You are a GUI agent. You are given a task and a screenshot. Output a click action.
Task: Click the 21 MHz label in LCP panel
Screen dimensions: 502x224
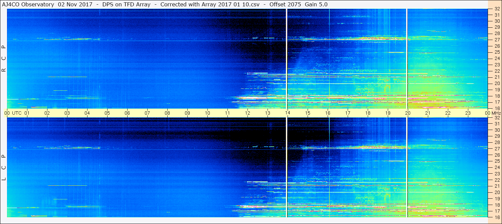tap(497, 186)
